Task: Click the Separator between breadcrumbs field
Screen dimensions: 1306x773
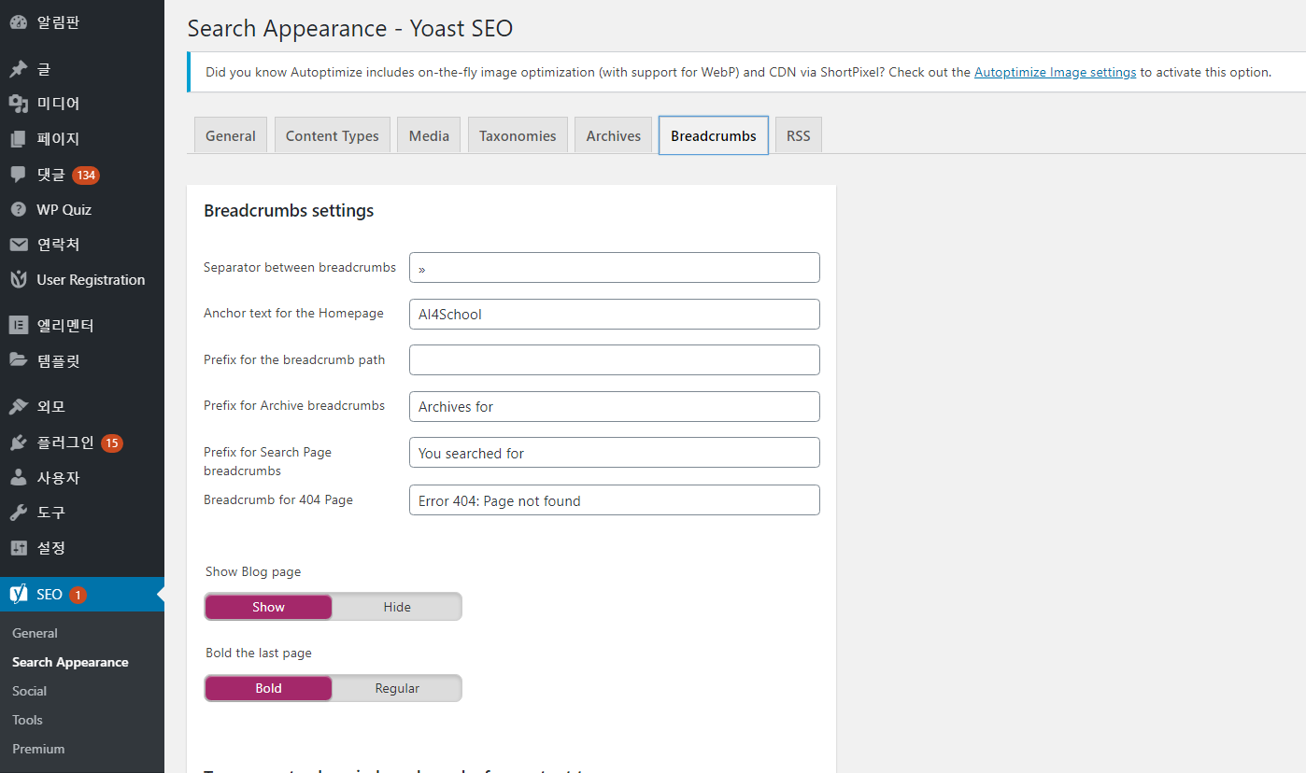Action: click(614, 268)
